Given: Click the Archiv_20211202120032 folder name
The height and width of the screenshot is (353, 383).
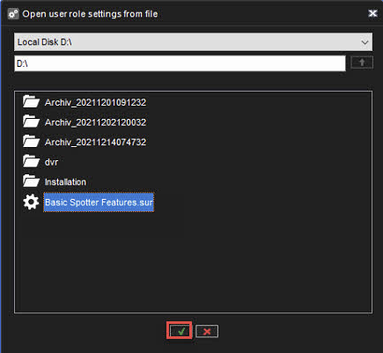Looking at the screenshot, I should pos(95,122).
